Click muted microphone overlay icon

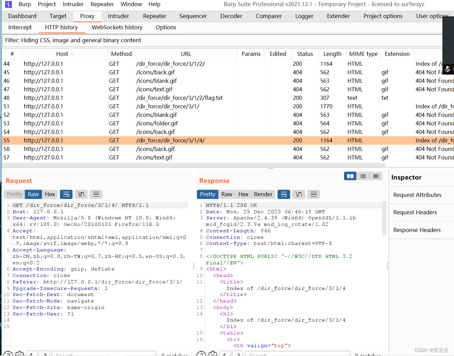click(448, 69)
